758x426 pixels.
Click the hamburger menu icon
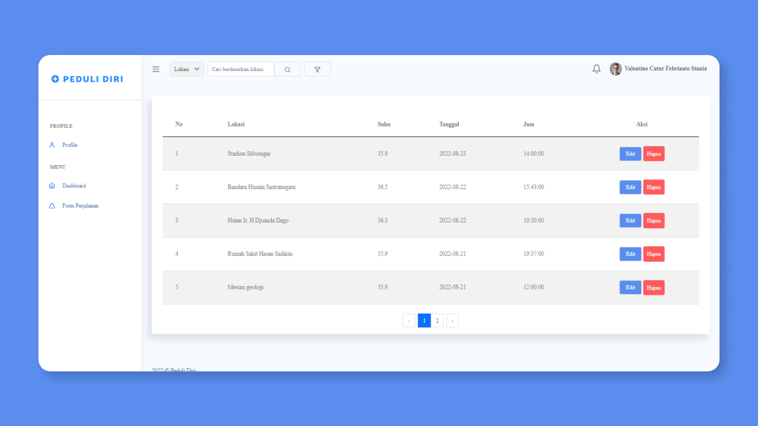[155, 69]
